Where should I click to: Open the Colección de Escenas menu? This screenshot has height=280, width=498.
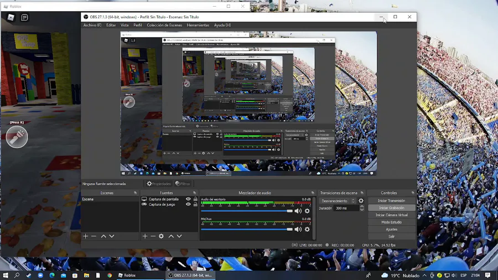click(x=164, y=25)
